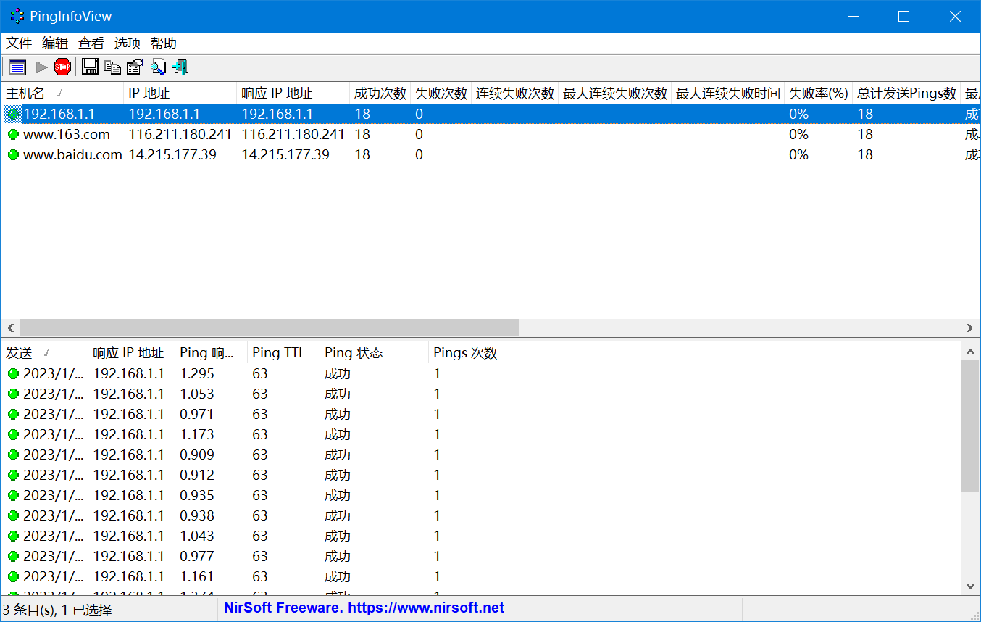Screen dimensions: 981x622
Task: Open the 选项 menu
Action: [128, 43]
